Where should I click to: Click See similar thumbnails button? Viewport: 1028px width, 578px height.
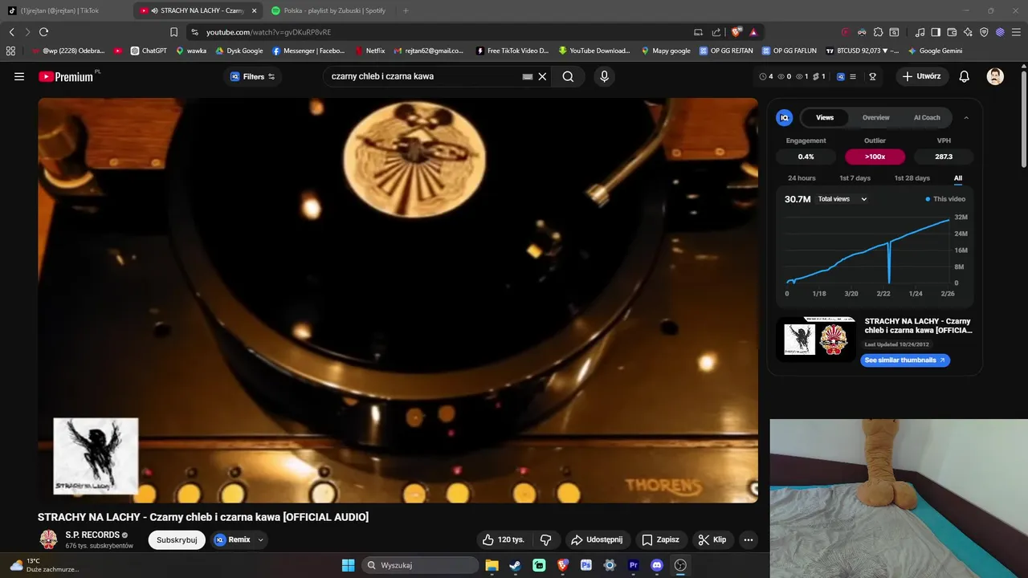tap(905, 360)
